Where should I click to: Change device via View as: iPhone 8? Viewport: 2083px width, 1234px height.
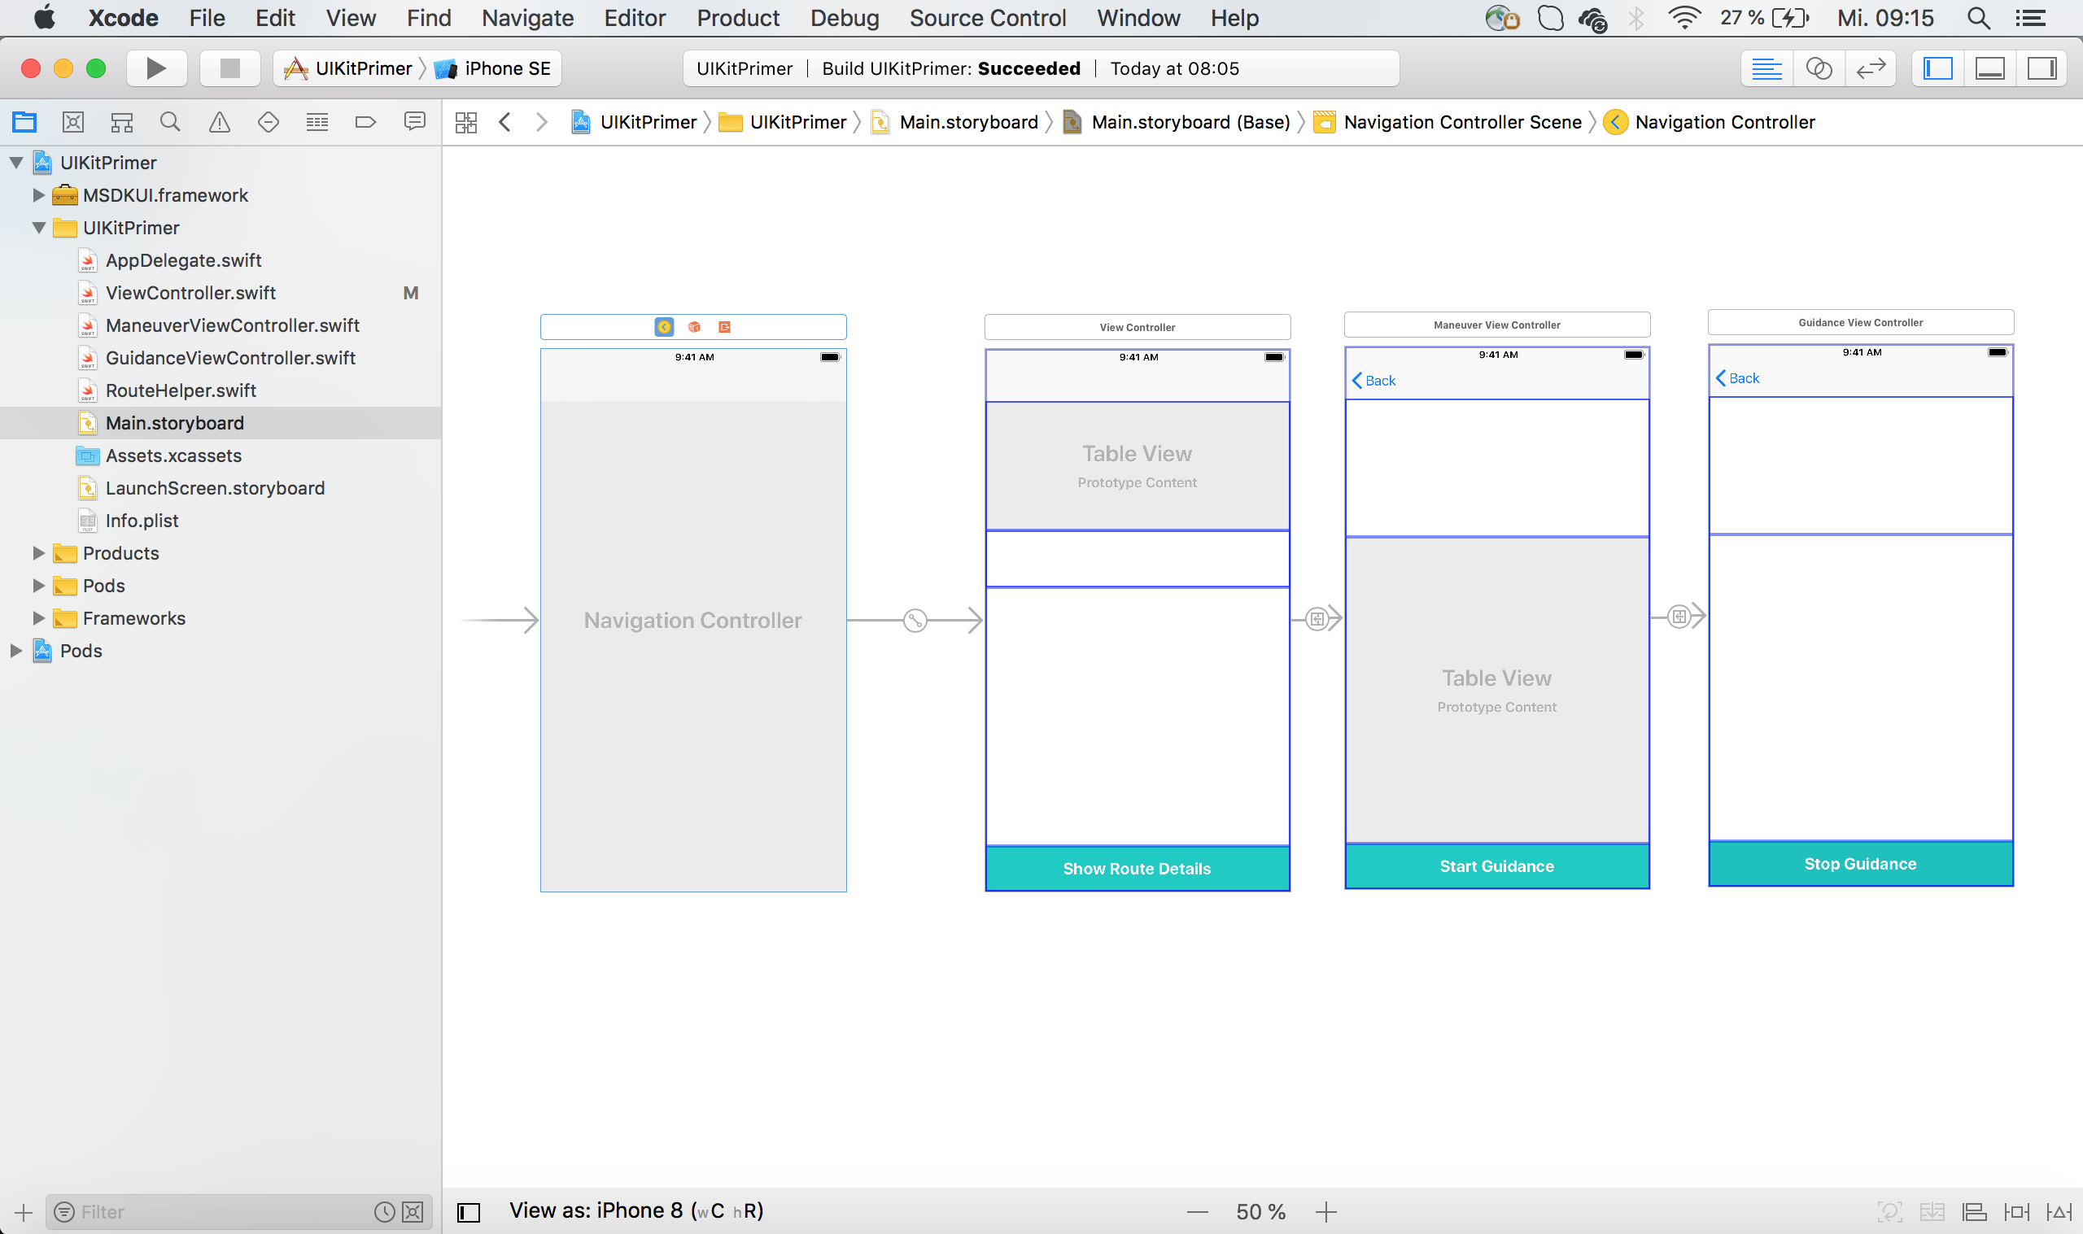tap(636, 1210)
